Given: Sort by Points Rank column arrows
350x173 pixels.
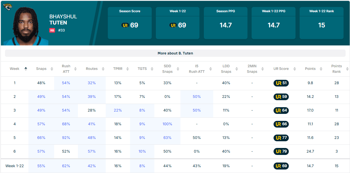Looking at the screenshot, I should pyautogui.click(x=347, y=69).
